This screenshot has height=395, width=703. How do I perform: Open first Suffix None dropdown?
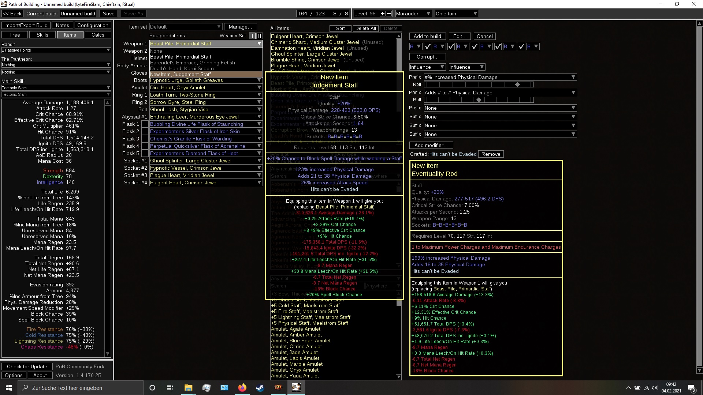pyautogui.click(x=500, y=117)
